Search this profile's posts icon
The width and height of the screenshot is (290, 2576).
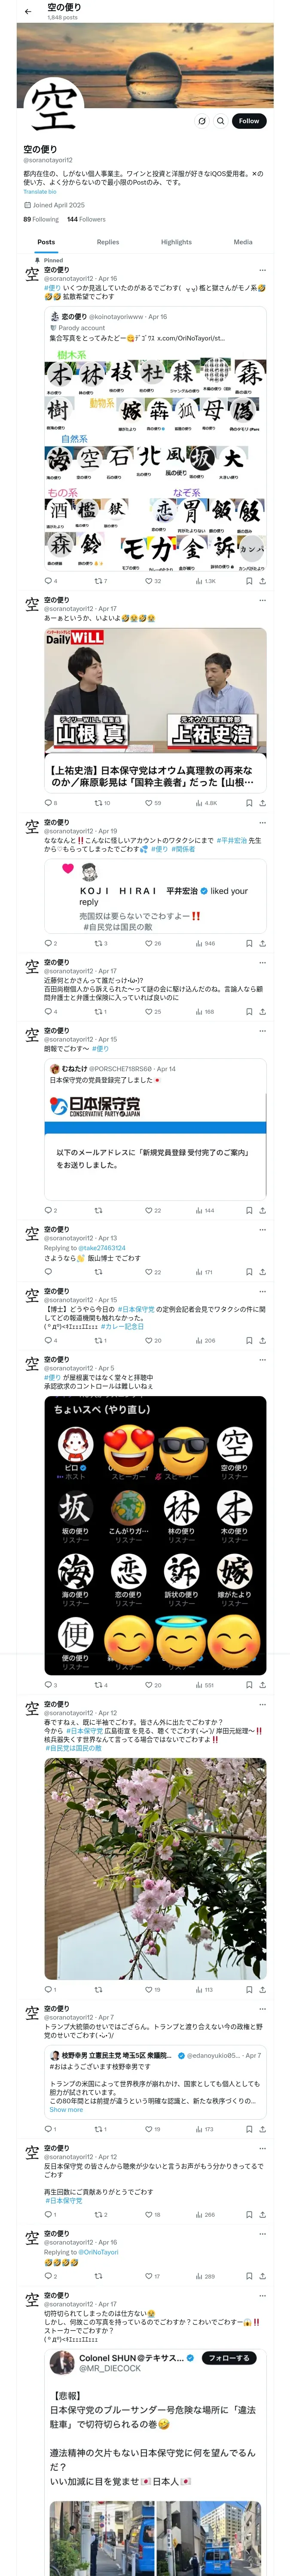click(x=220, y=121)
